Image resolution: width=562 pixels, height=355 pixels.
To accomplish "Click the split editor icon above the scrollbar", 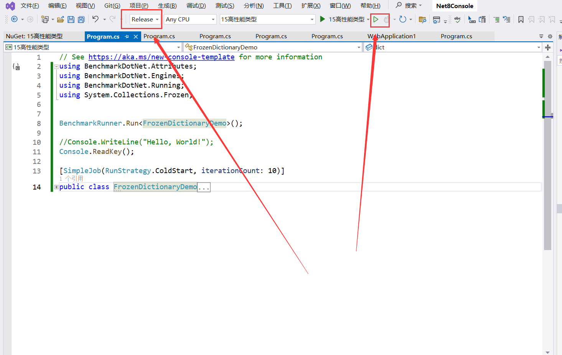I will coord(548,47).
